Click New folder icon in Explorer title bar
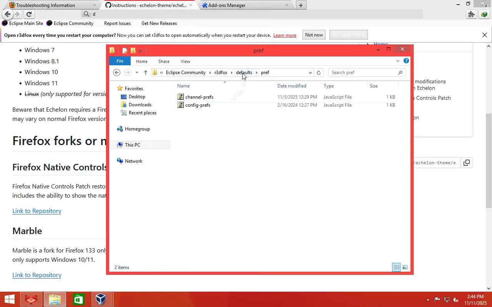The width and height of the screenshot is (492, 307). [133, 50]
